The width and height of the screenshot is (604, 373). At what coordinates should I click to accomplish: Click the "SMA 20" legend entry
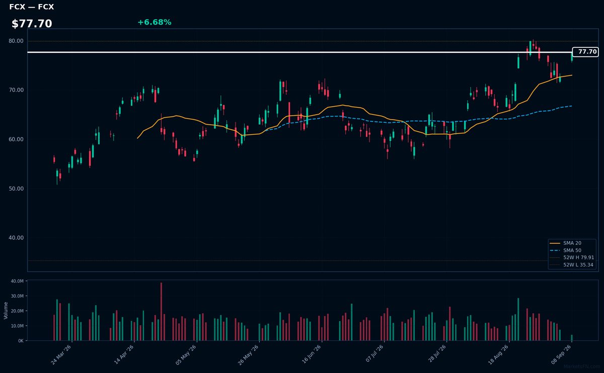pos(572,243)
